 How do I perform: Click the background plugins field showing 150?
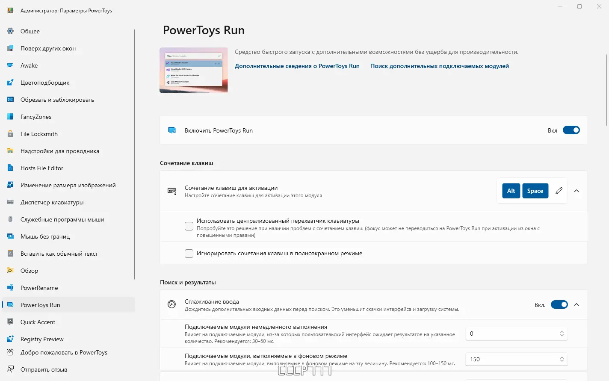point(516,359)
